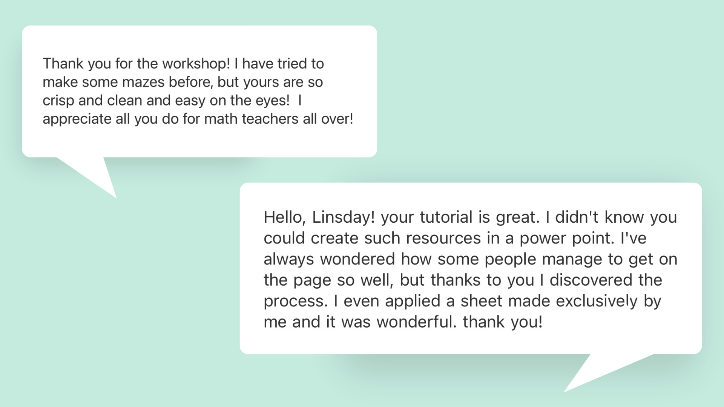
Task: Click the final 'thank you!' in lower bubble
Action: 503,322
